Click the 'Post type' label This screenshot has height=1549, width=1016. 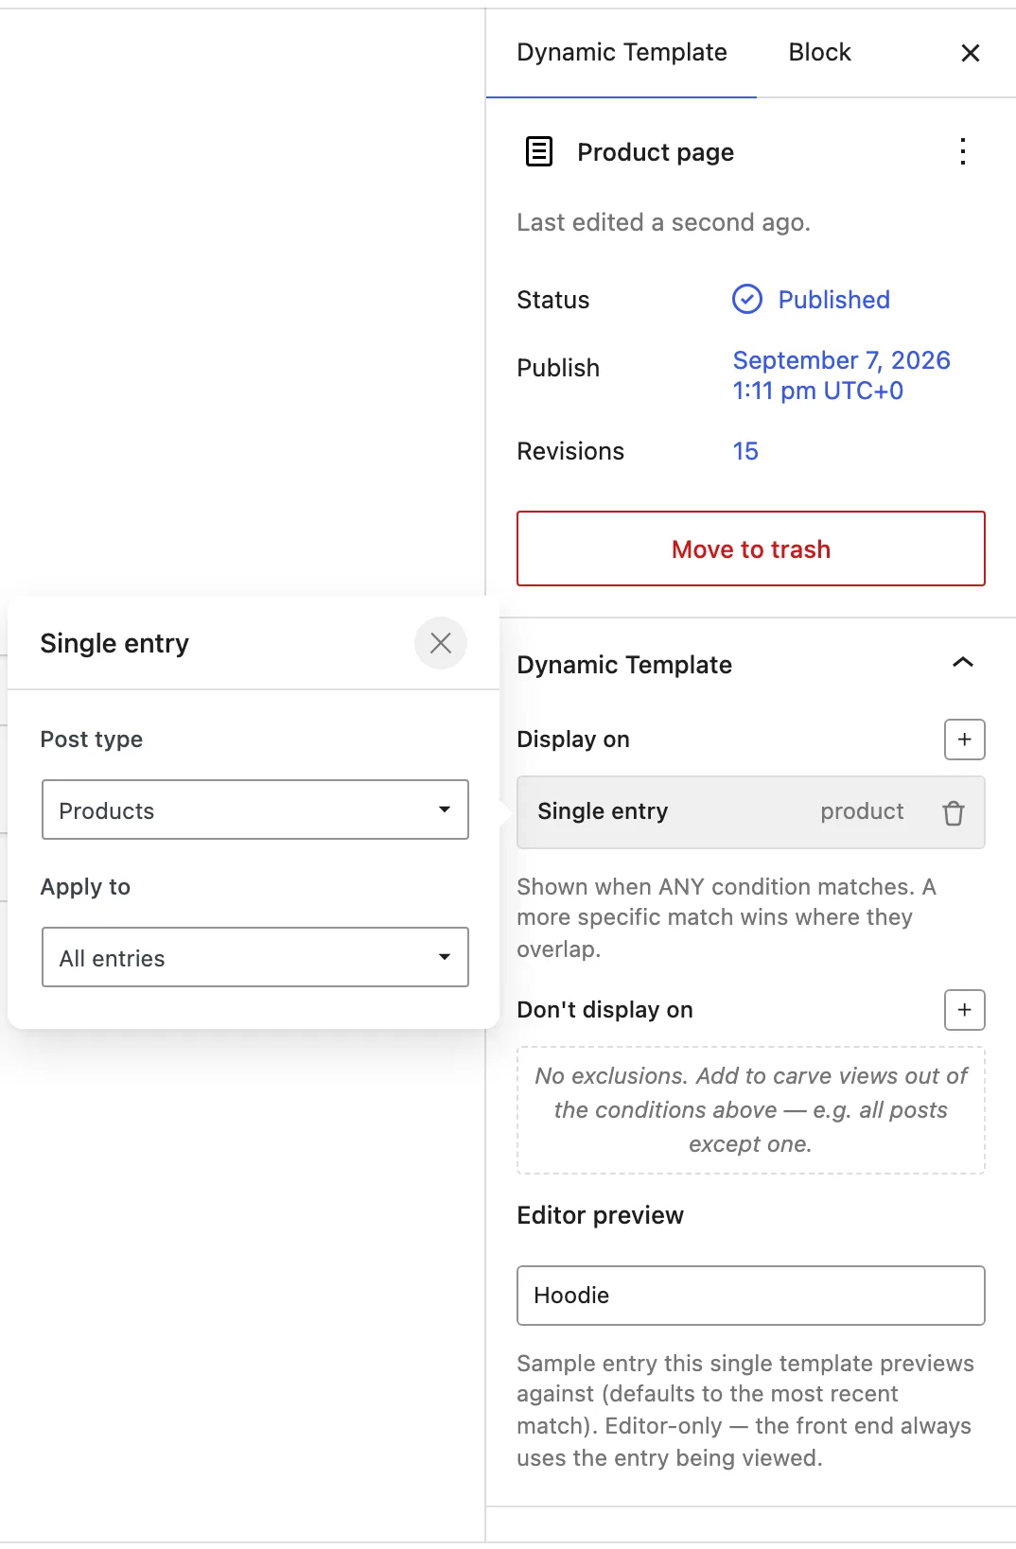pos(91,740)
